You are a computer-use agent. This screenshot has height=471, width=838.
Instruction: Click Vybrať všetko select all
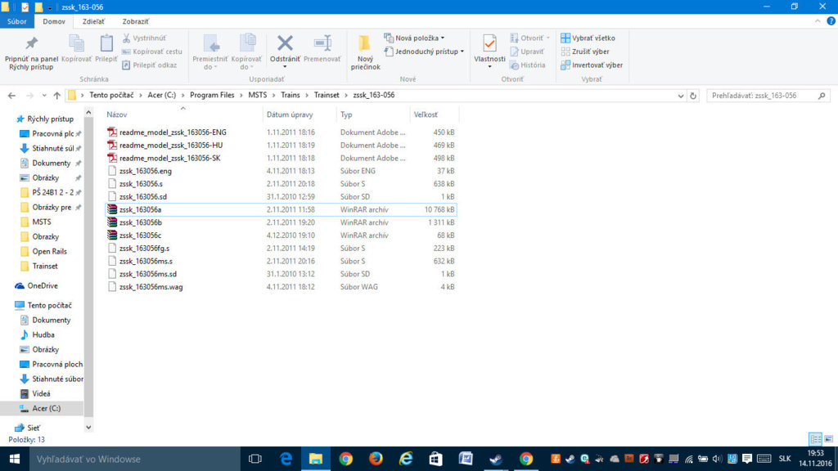[588, 38]
